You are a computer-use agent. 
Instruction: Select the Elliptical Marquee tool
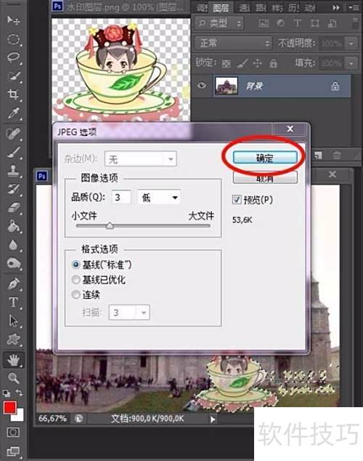[13, 39]
